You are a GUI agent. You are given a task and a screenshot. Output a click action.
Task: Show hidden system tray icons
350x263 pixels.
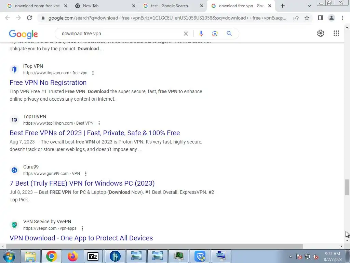click(291, 257)
